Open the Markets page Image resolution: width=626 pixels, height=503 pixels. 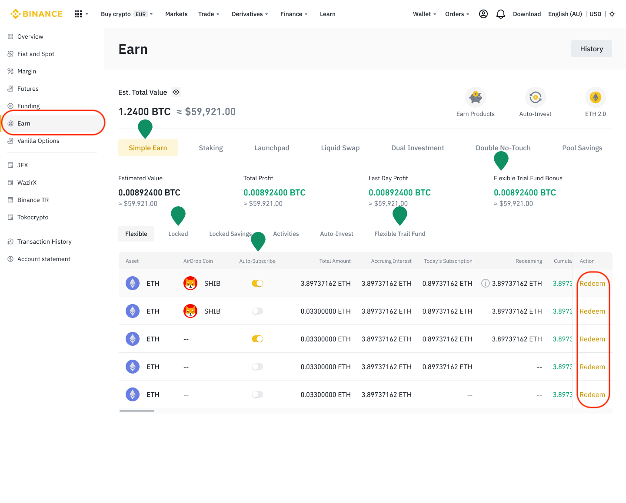click(x=176, y=14)
